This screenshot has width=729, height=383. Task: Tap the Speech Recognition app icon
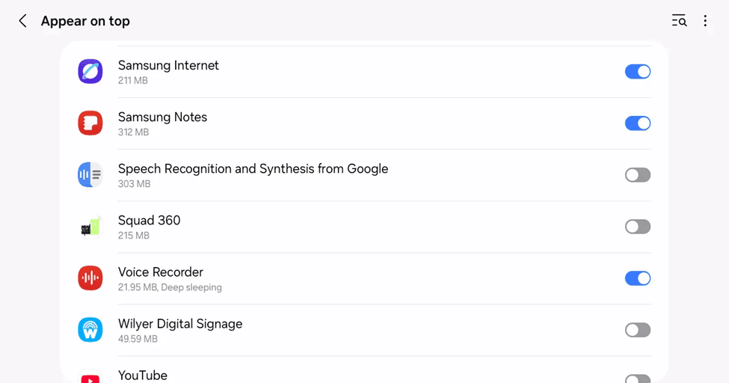pyautogui.click(x=90, y=175)
